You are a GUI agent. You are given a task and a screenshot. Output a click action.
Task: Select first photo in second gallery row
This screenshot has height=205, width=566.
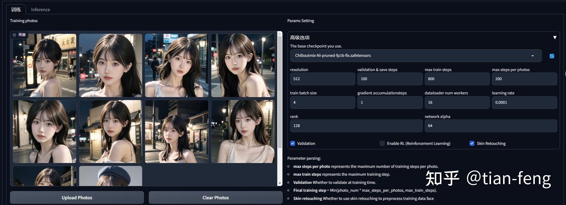pos(44,132)
